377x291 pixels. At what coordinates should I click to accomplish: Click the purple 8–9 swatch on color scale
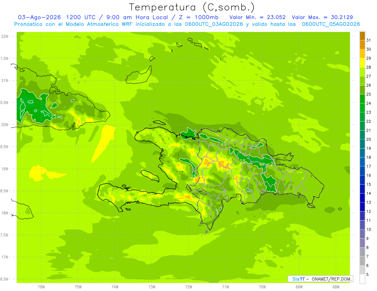coord(362,243)
